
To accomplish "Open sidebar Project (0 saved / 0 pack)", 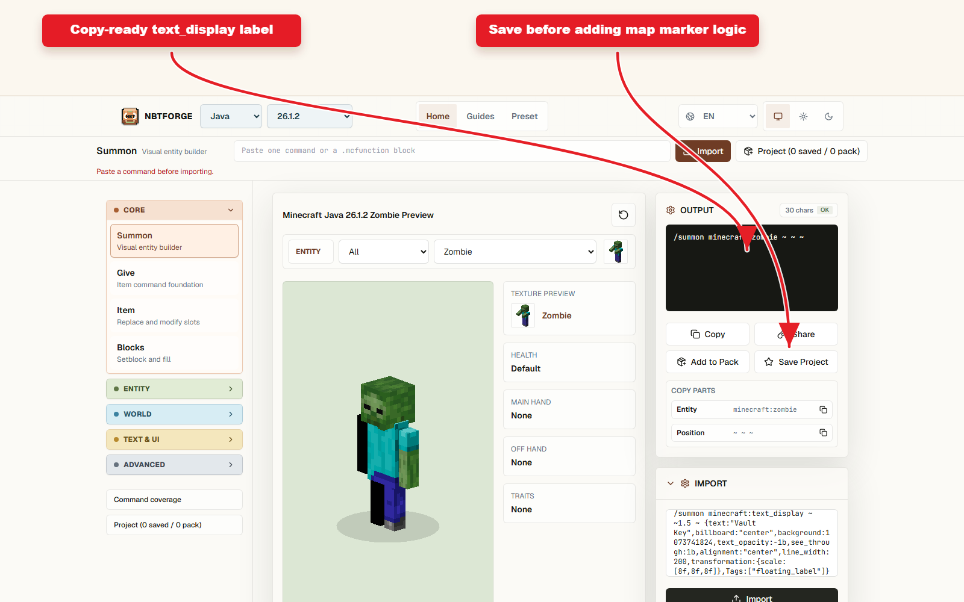I will click(x=175, y=525).
